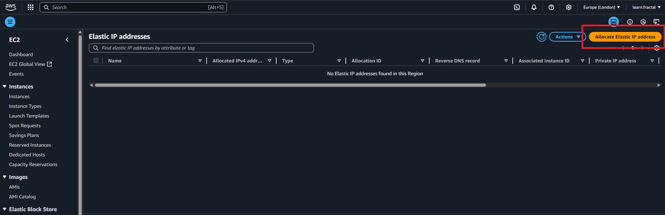The image size is (665, 215).
Task: Click scroll-right arrow of table scrollbar
Action: click(x=658, y=85)
